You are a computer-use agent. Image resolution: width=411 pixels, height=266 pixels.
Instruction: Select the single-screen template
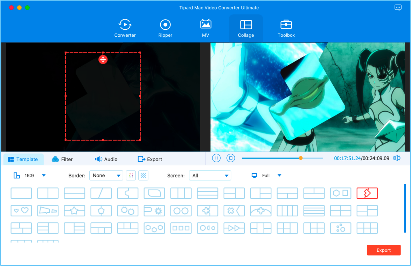[21, 193]
